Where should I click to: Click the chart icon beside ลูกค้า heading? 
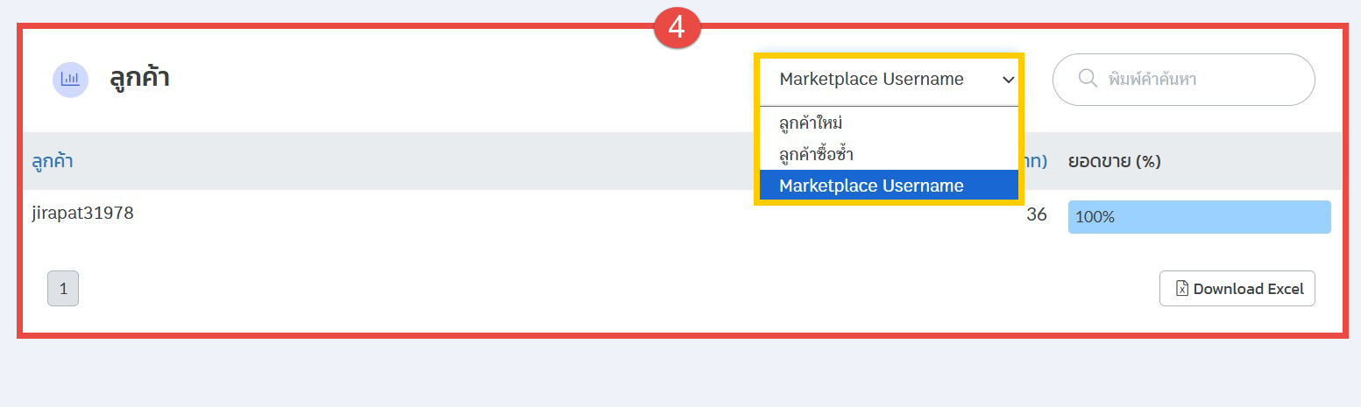pyautogui.click(x=70, y=80)
